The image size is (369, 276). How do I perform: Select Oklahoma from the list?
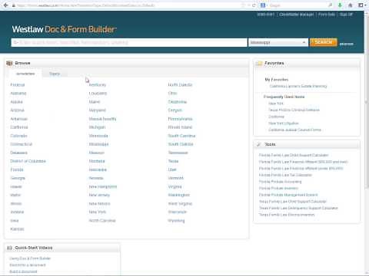[178, 102]
